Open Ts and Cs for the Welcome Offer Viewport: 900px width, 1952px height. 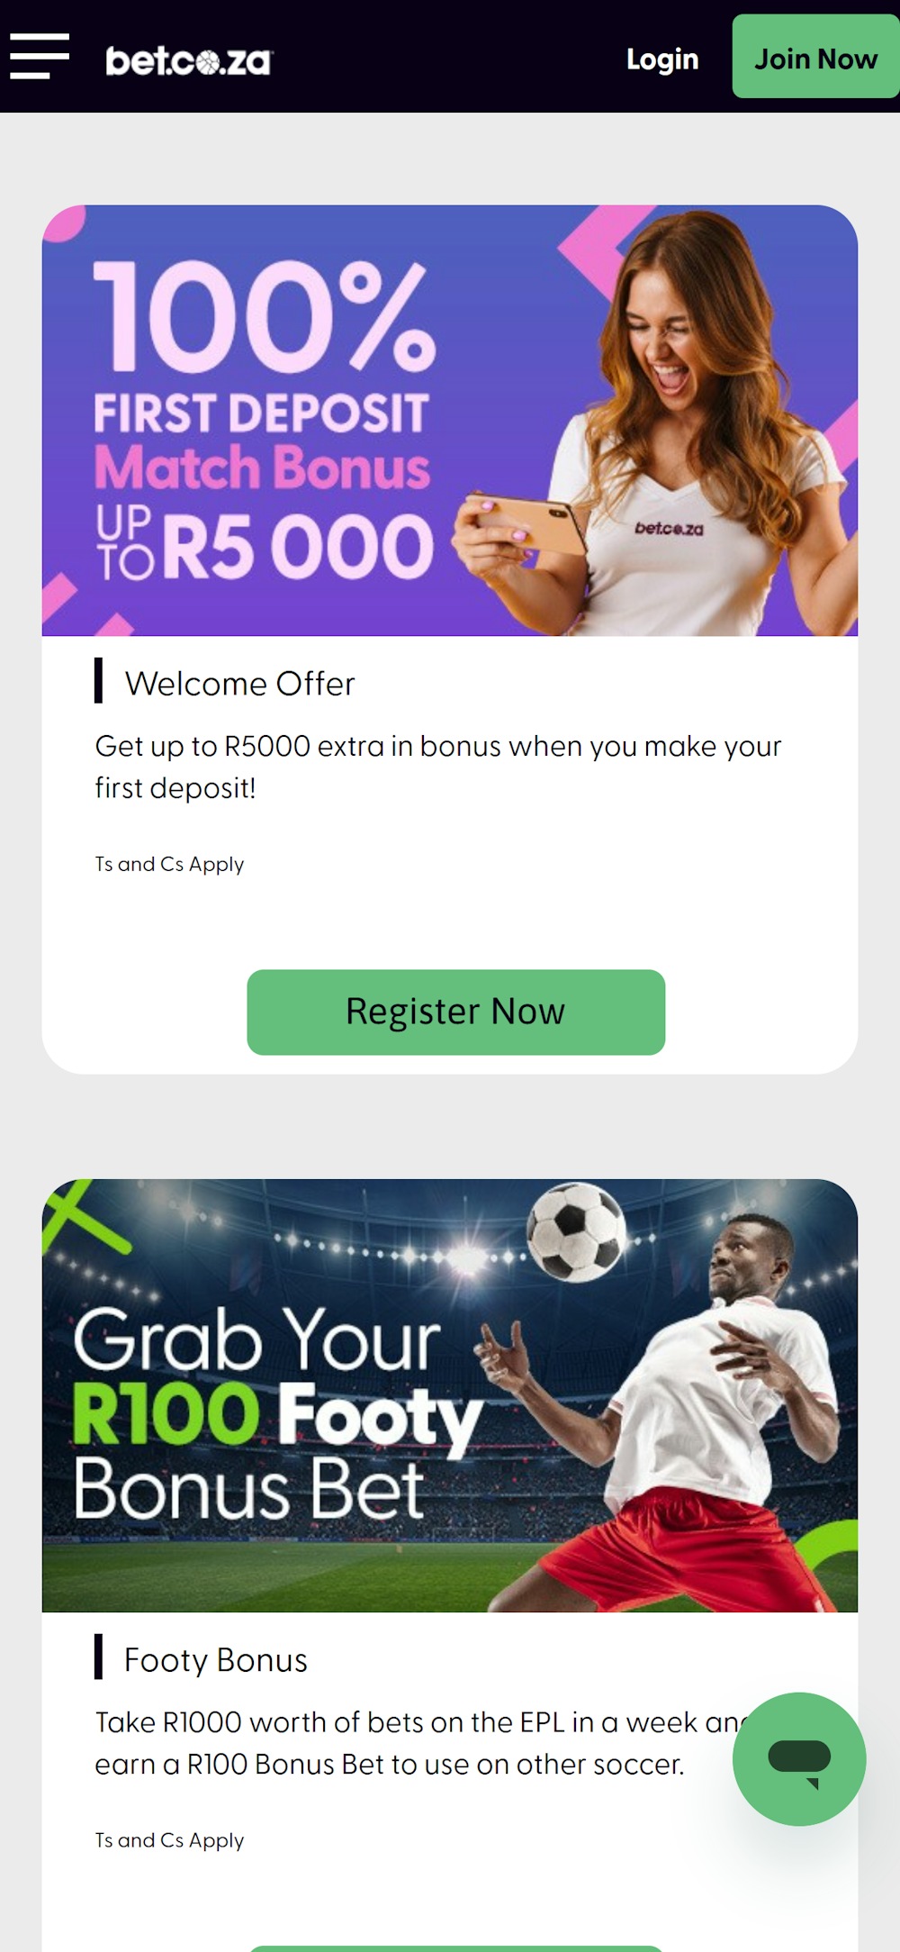tap(168, 863)
